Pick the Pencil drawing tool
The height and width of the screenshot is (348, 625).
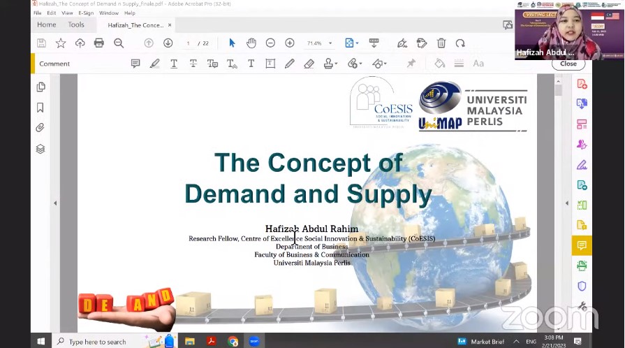point(290,64)
